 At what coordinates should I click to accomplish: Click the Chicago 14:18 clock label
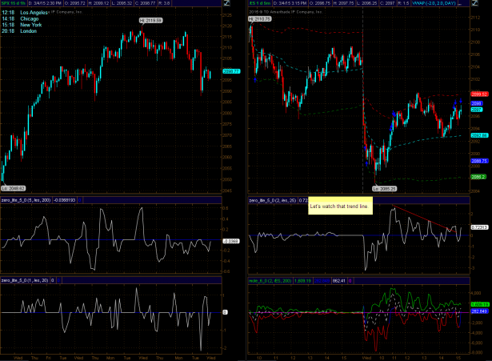coord(20,19)
